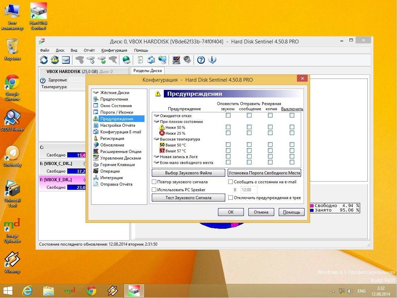Click the Windows Start button

[x=8, y=291]
